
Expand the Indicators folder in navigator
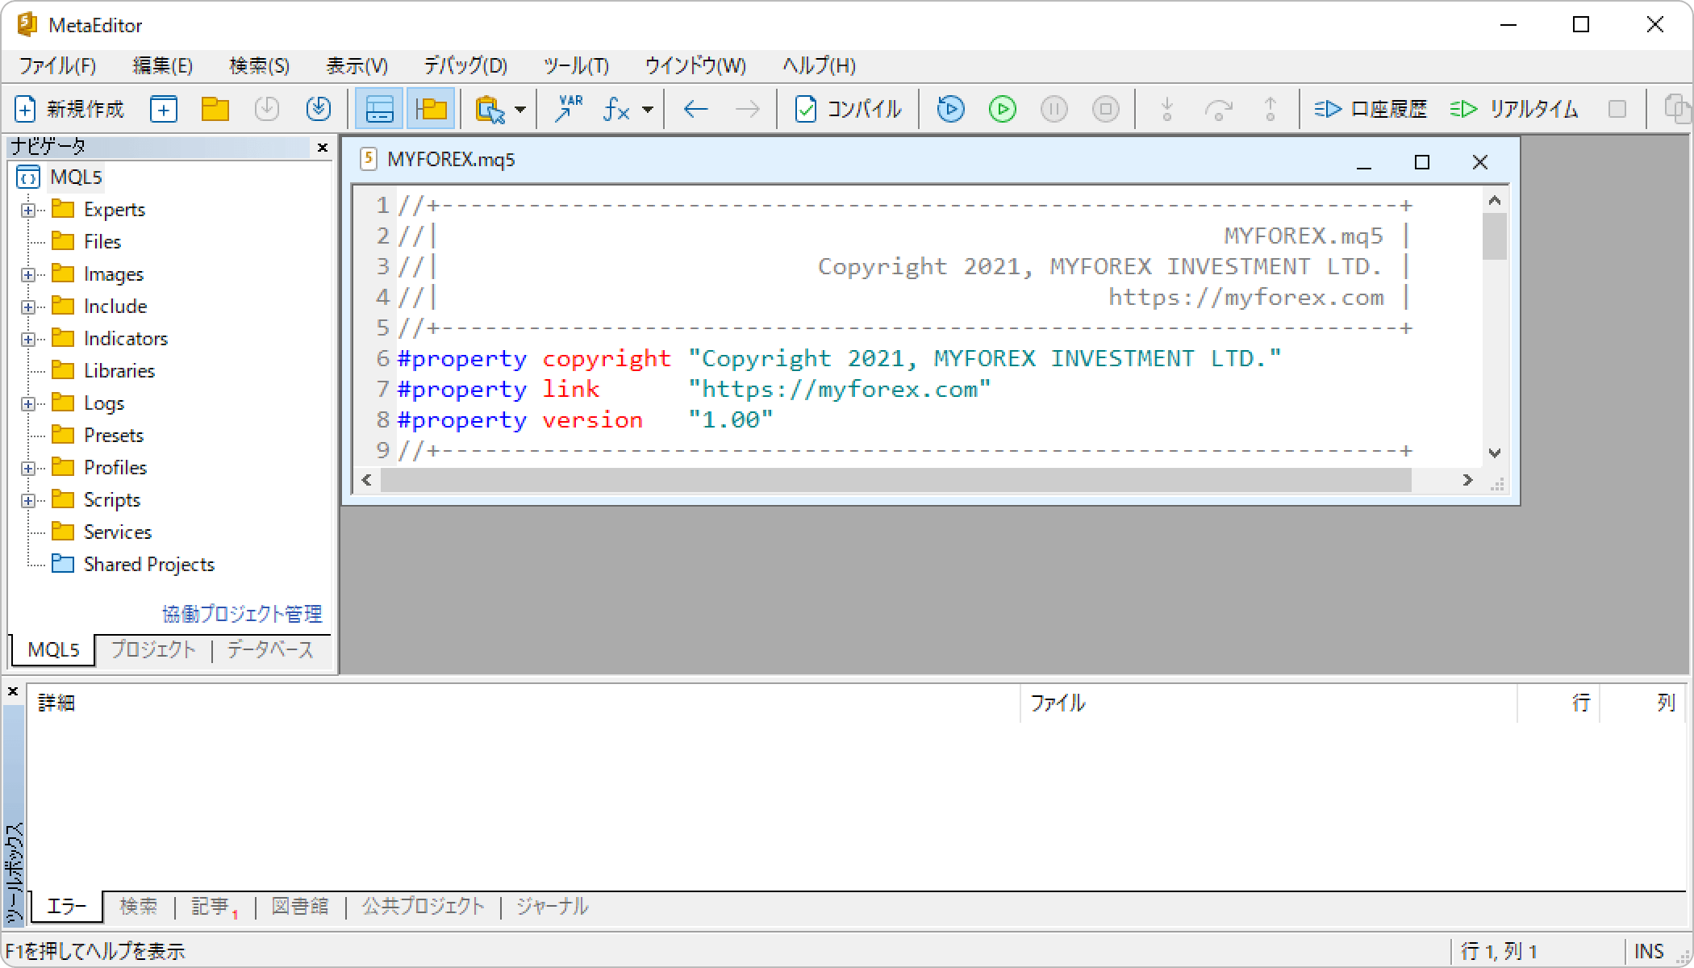[x=26, y=337]
